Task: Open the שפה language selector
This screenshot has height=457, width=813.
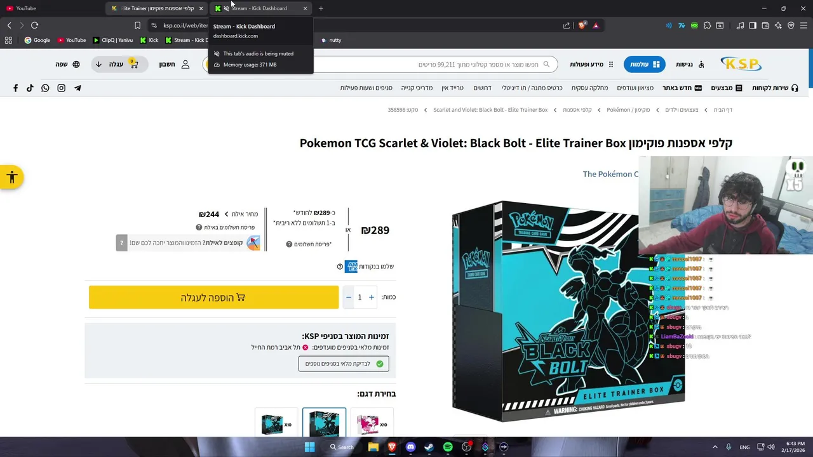Action: tap(67, 64)
